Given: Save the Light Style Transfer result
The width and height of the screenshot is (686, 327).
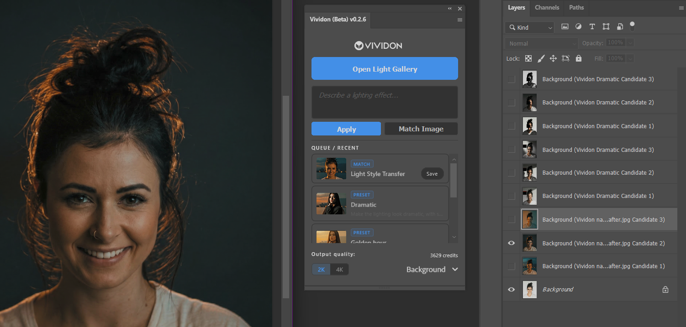Looking at the screenshot, I should [432, 173].
